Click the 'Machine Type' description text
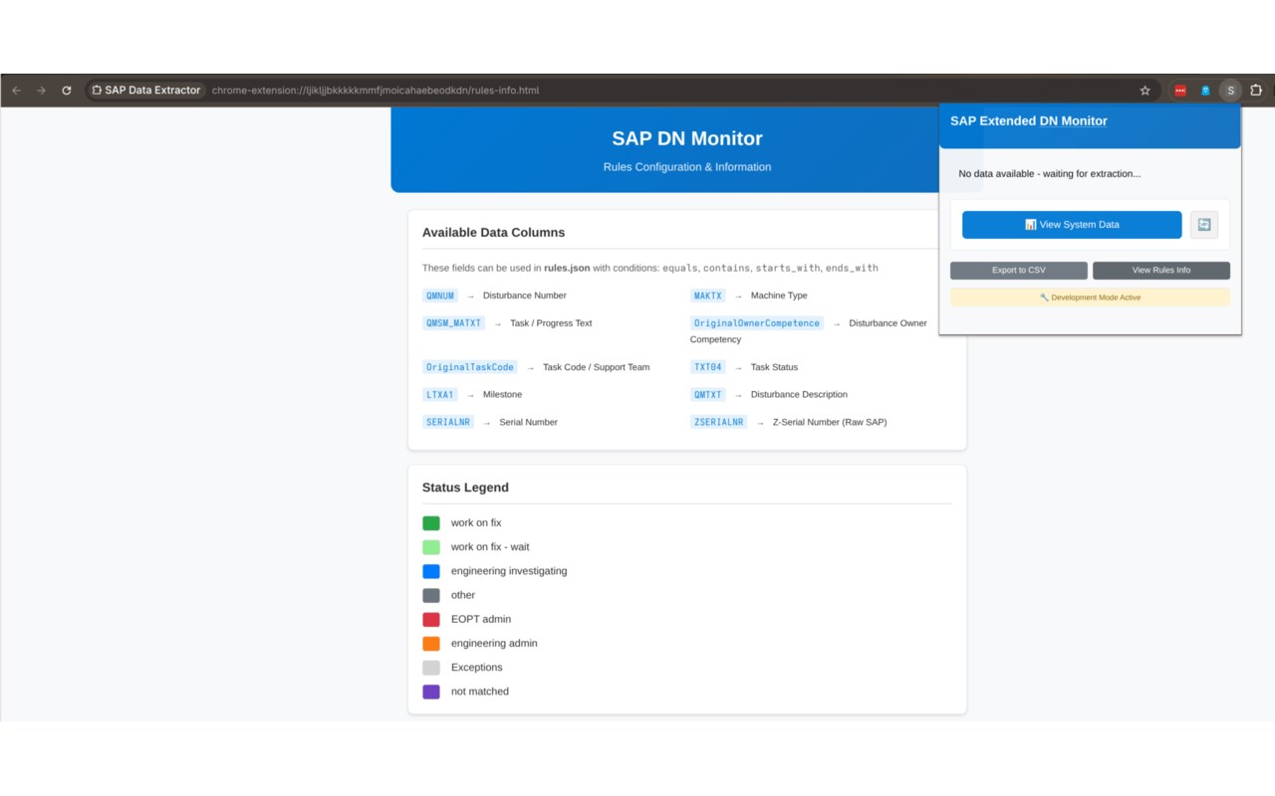 (x=779, y=296)
